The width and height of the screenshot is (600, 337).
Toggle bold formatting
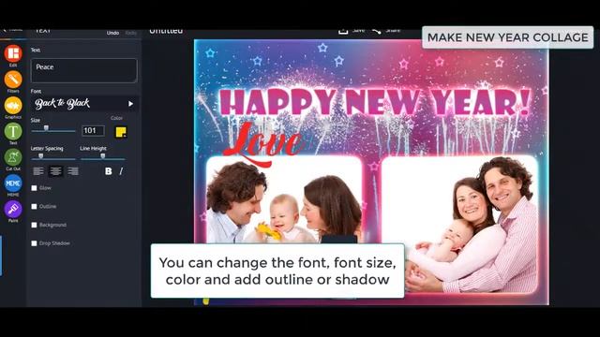[109, 171]
